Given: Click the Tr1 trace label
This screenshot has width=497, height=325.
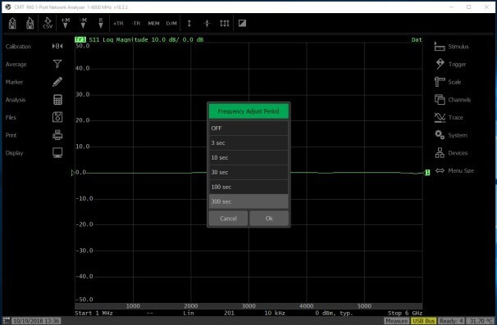Looking at the screenshot, I should coord(80,39).
